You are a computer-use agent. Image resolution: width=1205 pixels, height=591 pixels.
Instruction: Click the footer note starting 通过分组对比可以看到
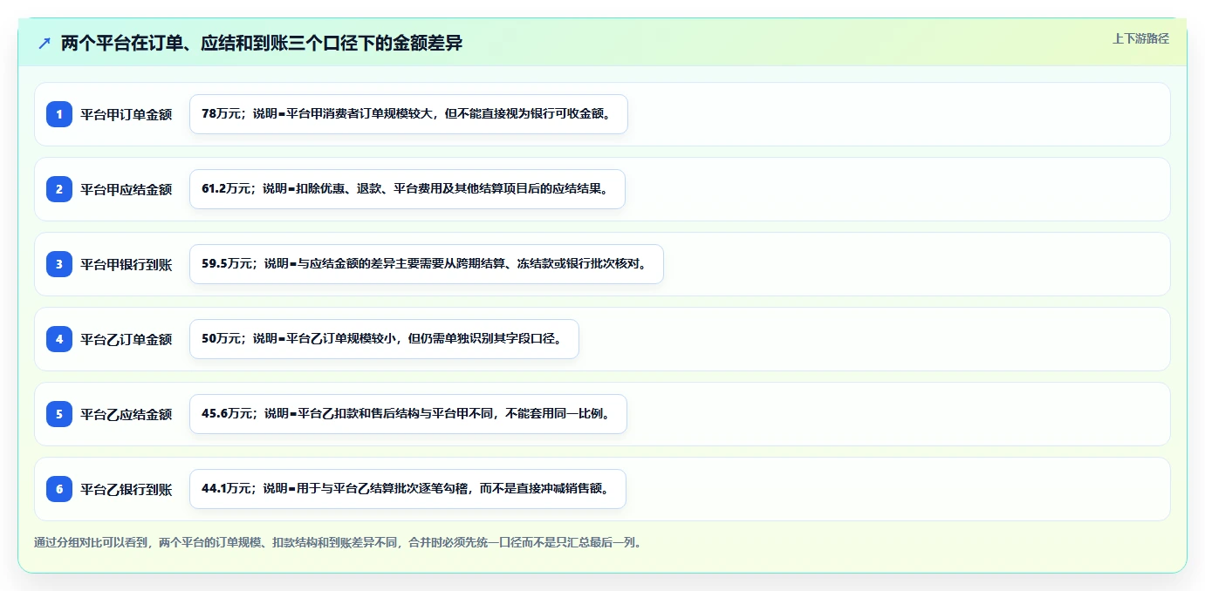coord(341,542)
